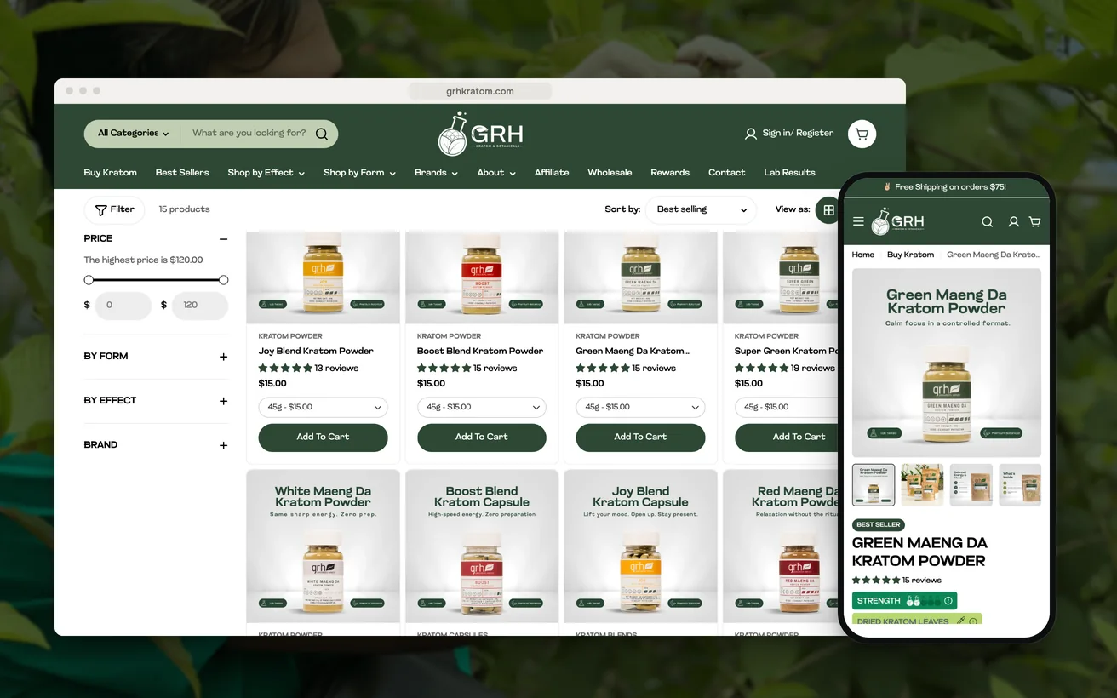Go to Lab Results page
Screen dimensions: 1117x698
(789, 173)
